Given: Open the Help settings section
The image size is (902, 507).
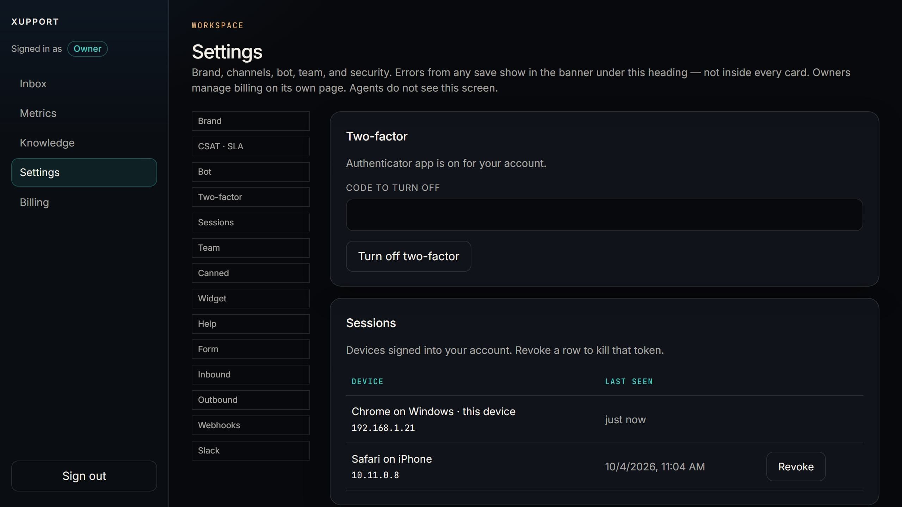Looking at the screenshot, I should click(x=251, y=324).
